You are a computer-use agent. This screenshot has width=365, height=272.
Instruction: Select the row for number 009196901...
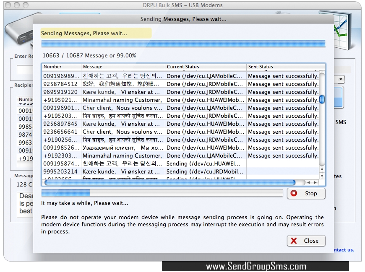pyautogui.click(x=180, y=108)
